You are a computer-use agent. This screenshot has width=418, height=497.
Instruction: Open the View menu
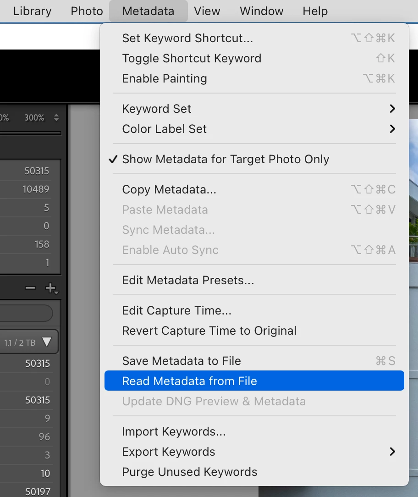207,11
